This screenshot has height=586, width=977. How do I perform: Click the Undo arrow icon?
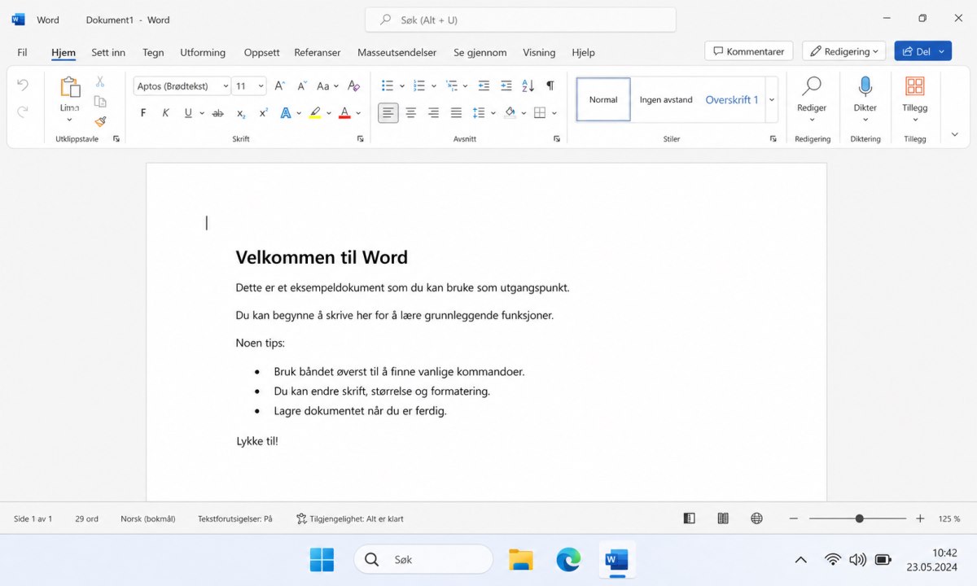[x=23, y=85]
